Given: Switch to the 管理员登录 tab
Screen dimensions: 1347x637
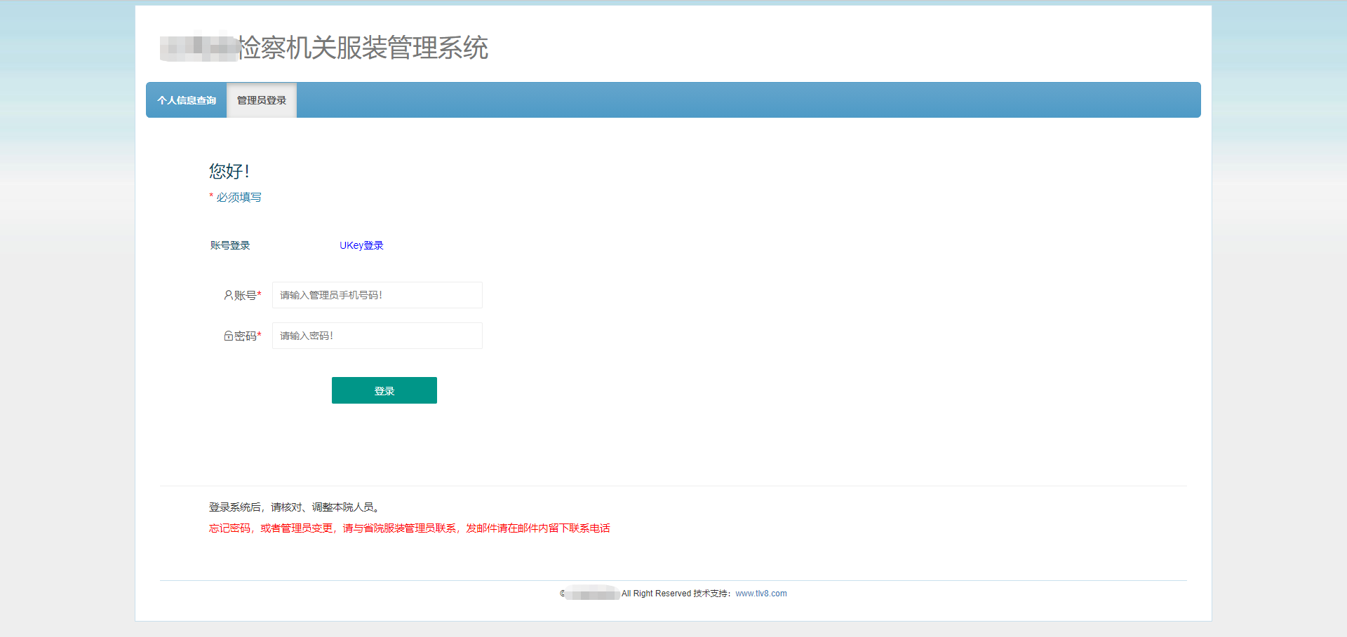Looking at the screenshot, I should tap(262, 100).
